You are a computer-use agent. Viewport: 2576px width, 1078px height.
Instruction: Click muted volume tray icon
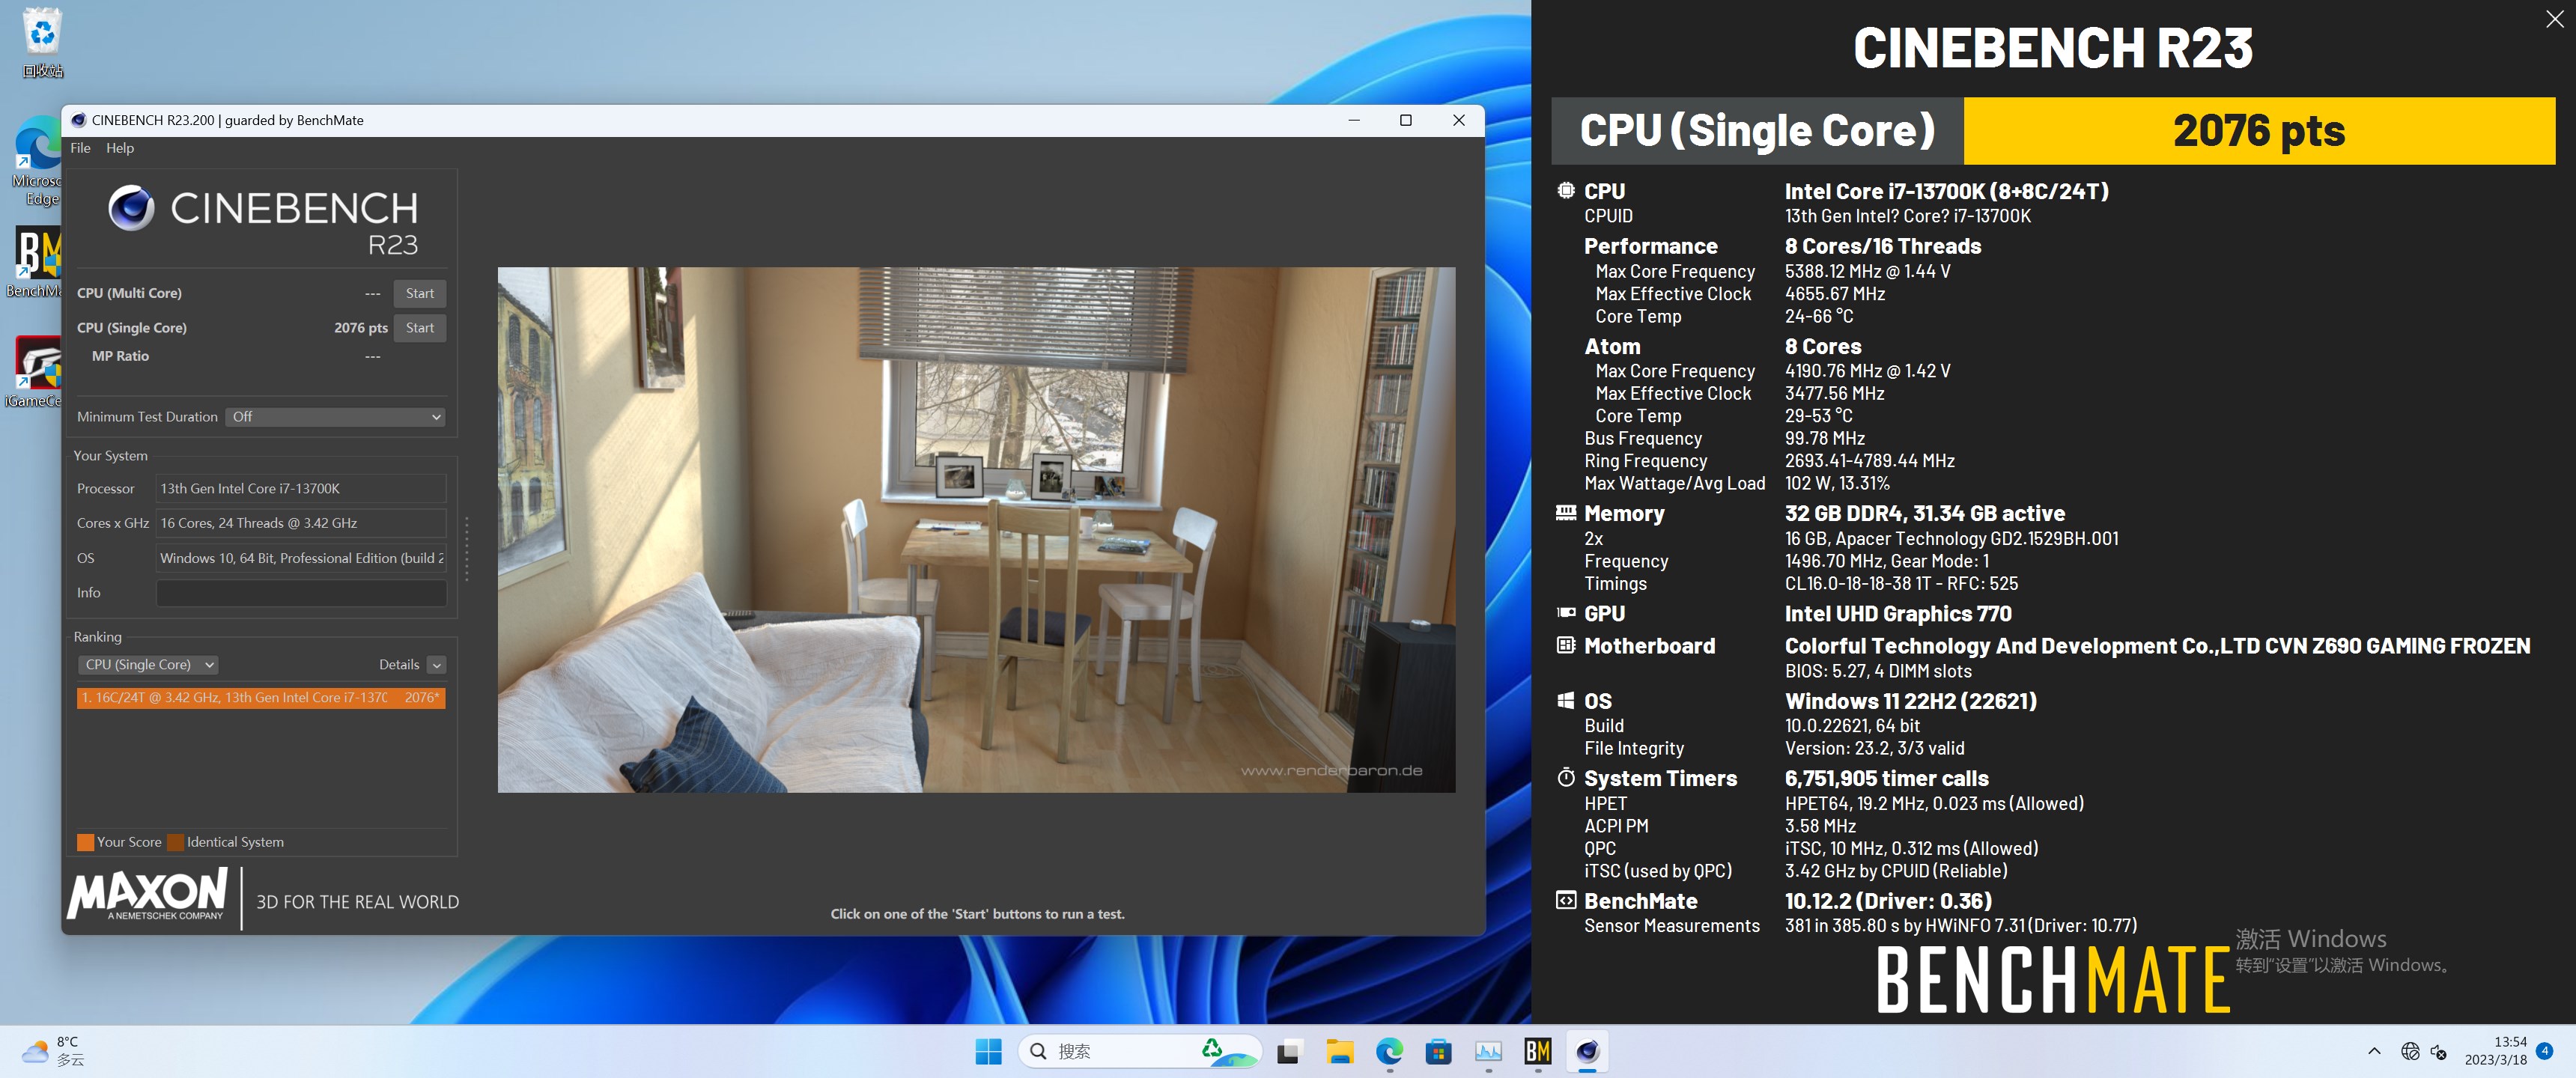point(2439,1051)
